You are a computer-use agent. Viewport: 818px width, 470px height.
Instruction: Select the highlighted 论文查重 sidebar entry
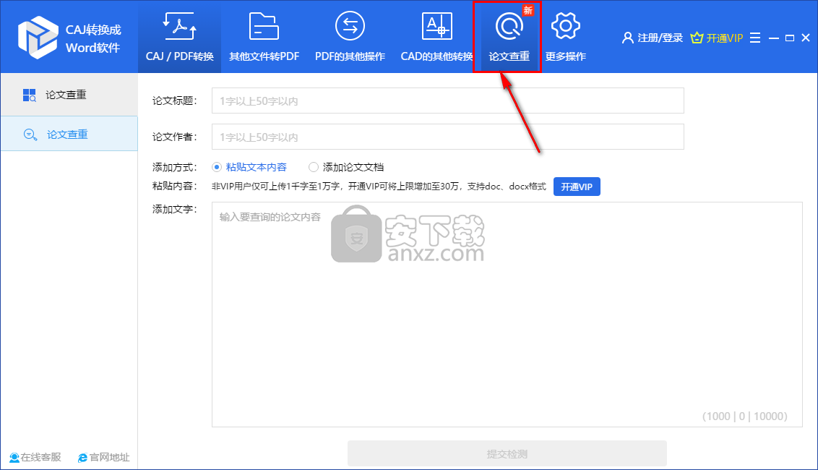[x=67, y=134]
